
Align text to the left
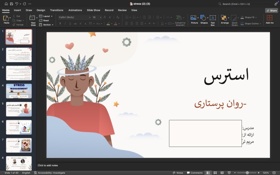pos(126,23)
